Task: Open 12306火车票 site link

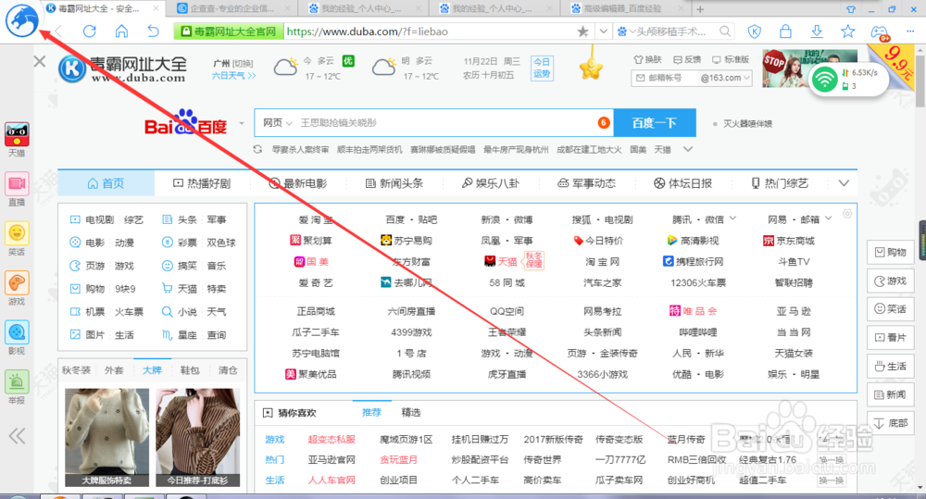Action: pyautogui.click(x=698, y=283)
